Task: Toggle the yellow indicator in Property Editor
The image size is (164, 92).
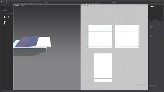Action: pyautogui.click(x=162, y=29)
